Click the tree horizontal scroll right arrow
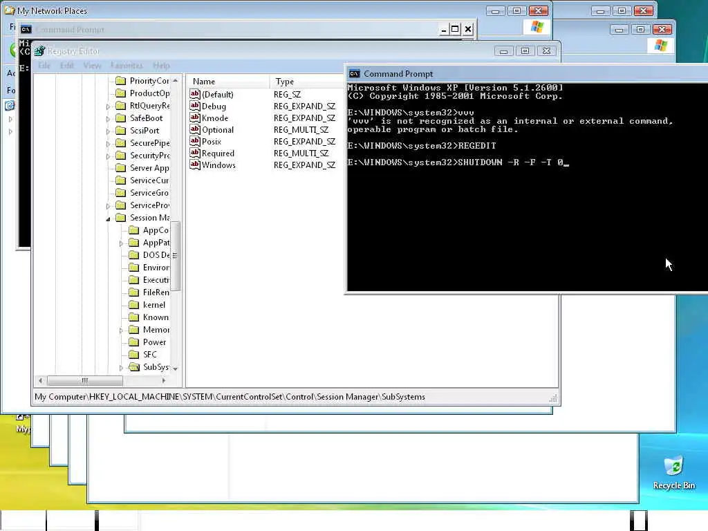 tap(163, 381)
